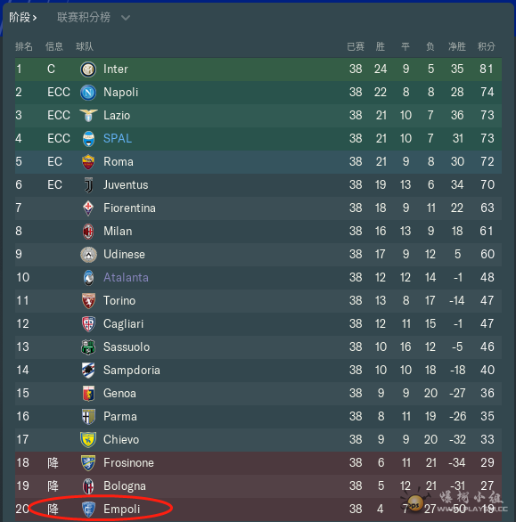Click the Milan club badge
The width and height of the screenshot is (516, 522).
[x=88, y=232]
